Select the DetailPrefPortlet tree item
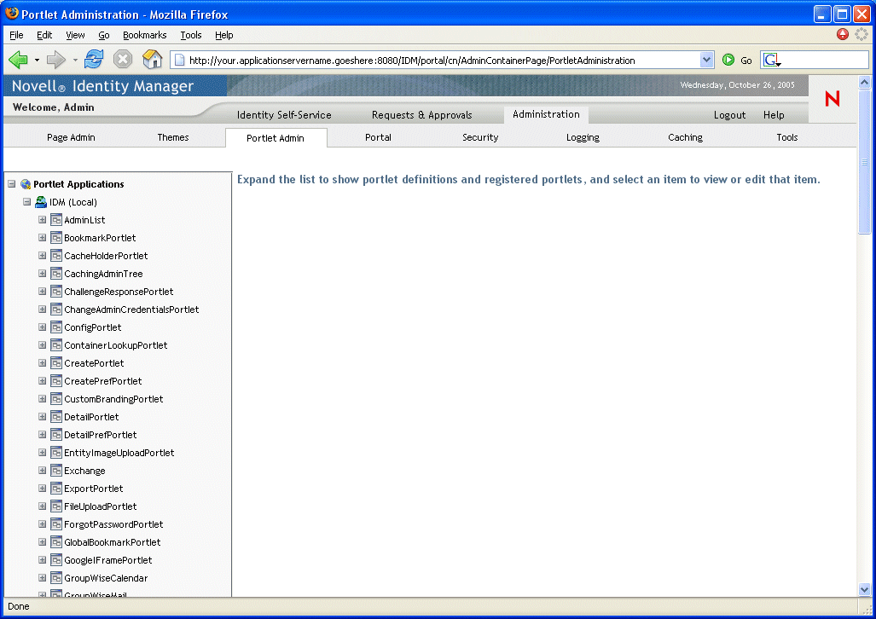Image resolution: width=876 pixels, height=619 pixels. (x=100, y=435)
